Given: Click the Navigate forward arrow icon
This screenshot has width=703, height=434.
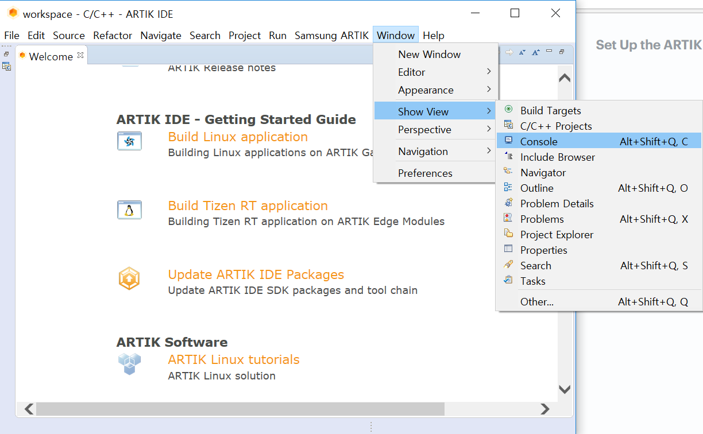Looking at the screenshot, I should coord(509,52).
